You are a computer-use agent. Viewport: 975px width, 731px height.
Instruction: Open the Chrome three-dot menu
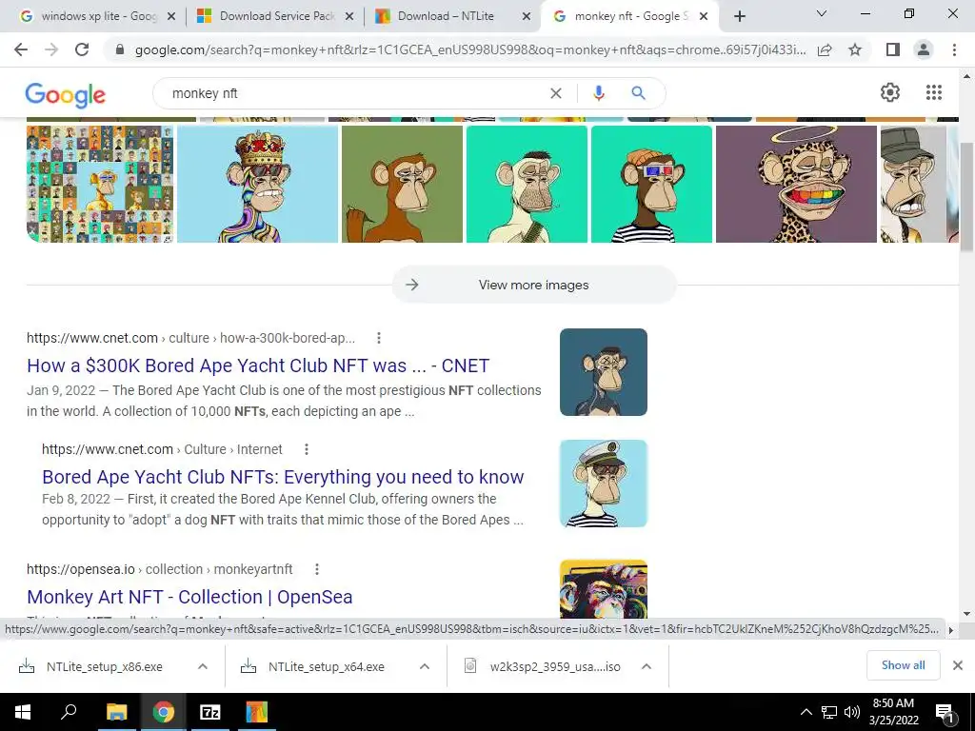pos(954,49)
